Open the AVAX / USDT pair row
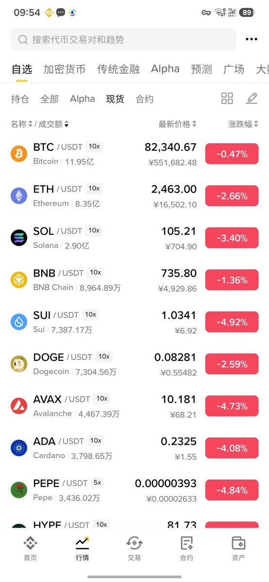269x582 pixels. pos(134,406)
